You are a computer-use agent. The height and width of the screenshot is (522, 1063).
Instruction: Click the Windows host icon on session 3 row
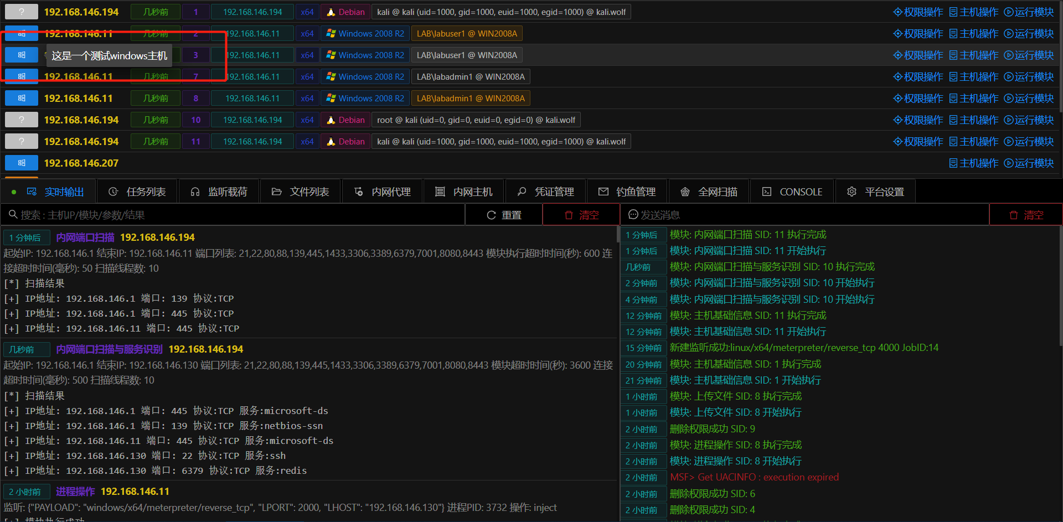tap(22, 55)
